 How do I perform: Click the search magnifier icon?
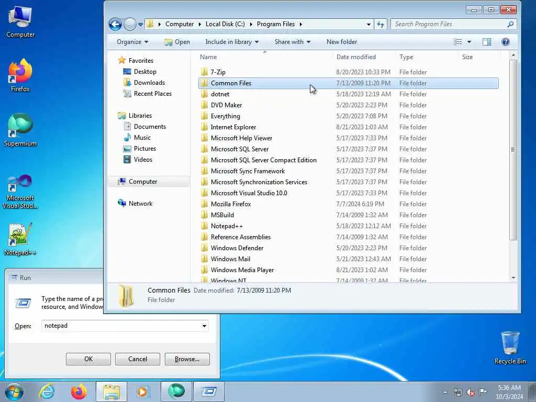point(510,24)
